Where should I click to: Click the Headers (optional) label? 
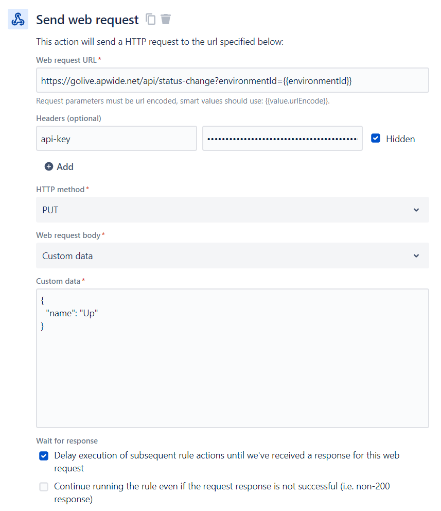click(x=68, y=118)
